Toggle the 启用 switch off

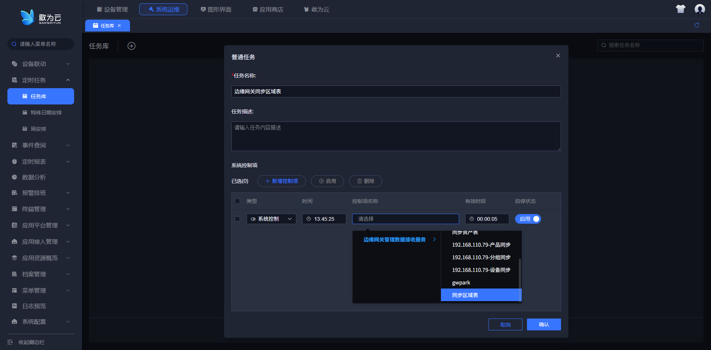(x=528, y=219)
